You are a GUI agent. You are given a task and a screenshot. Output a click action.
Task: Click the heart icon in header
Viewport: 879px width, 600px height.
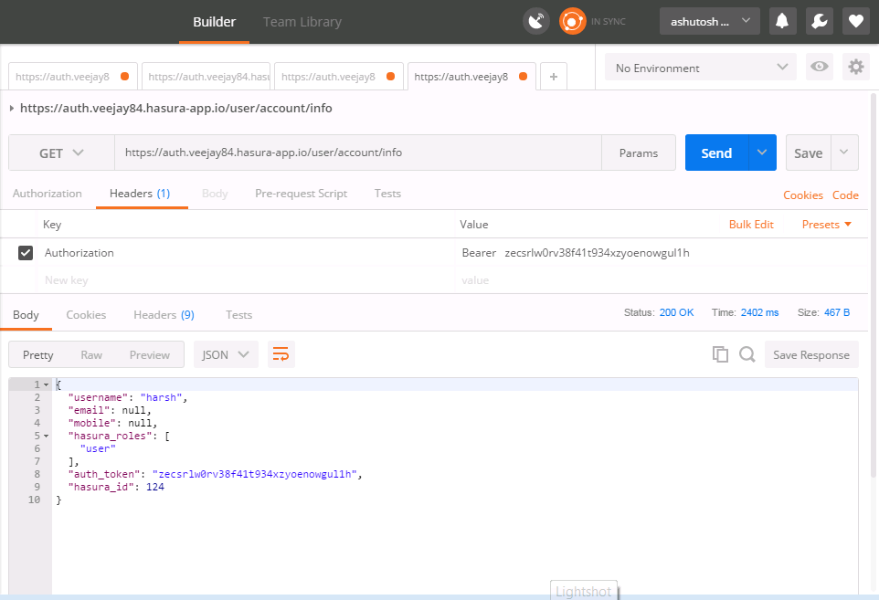(x=856, y=21)
